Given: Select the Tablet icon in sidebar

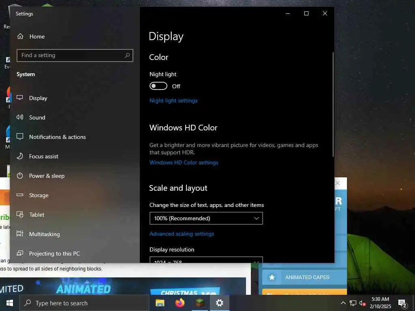Looking at the screenshot, I should click(x=20, y=215).
